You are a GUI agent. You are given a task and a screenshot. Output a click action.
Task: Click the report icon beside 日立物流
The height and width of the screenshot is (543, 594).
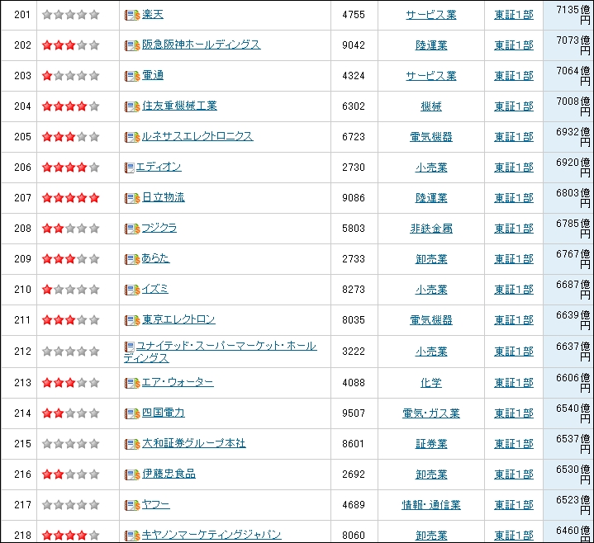[132, 198]
